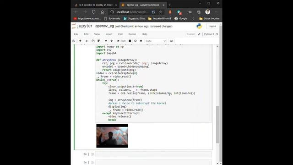
Task: Interrupt the kernel with the stop icon
Action: pyautogui.click(x=130, y=41)
